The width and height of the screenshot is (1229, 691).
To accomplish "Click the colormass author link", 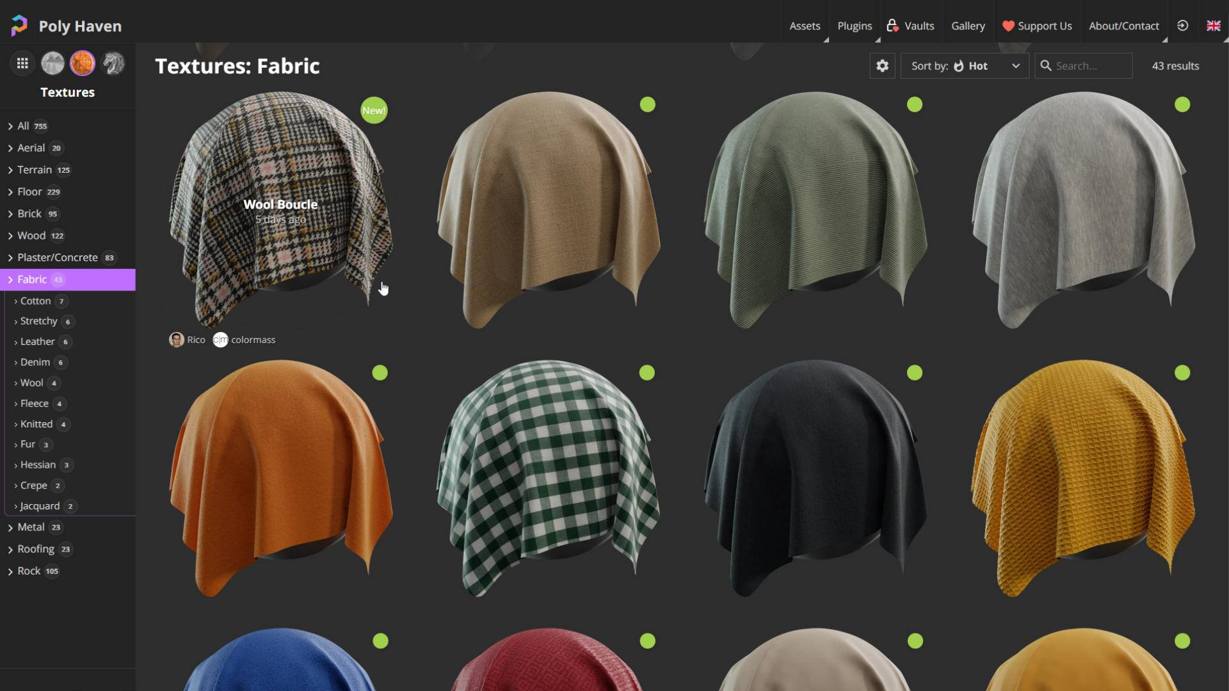I will (x=253, y=340).
